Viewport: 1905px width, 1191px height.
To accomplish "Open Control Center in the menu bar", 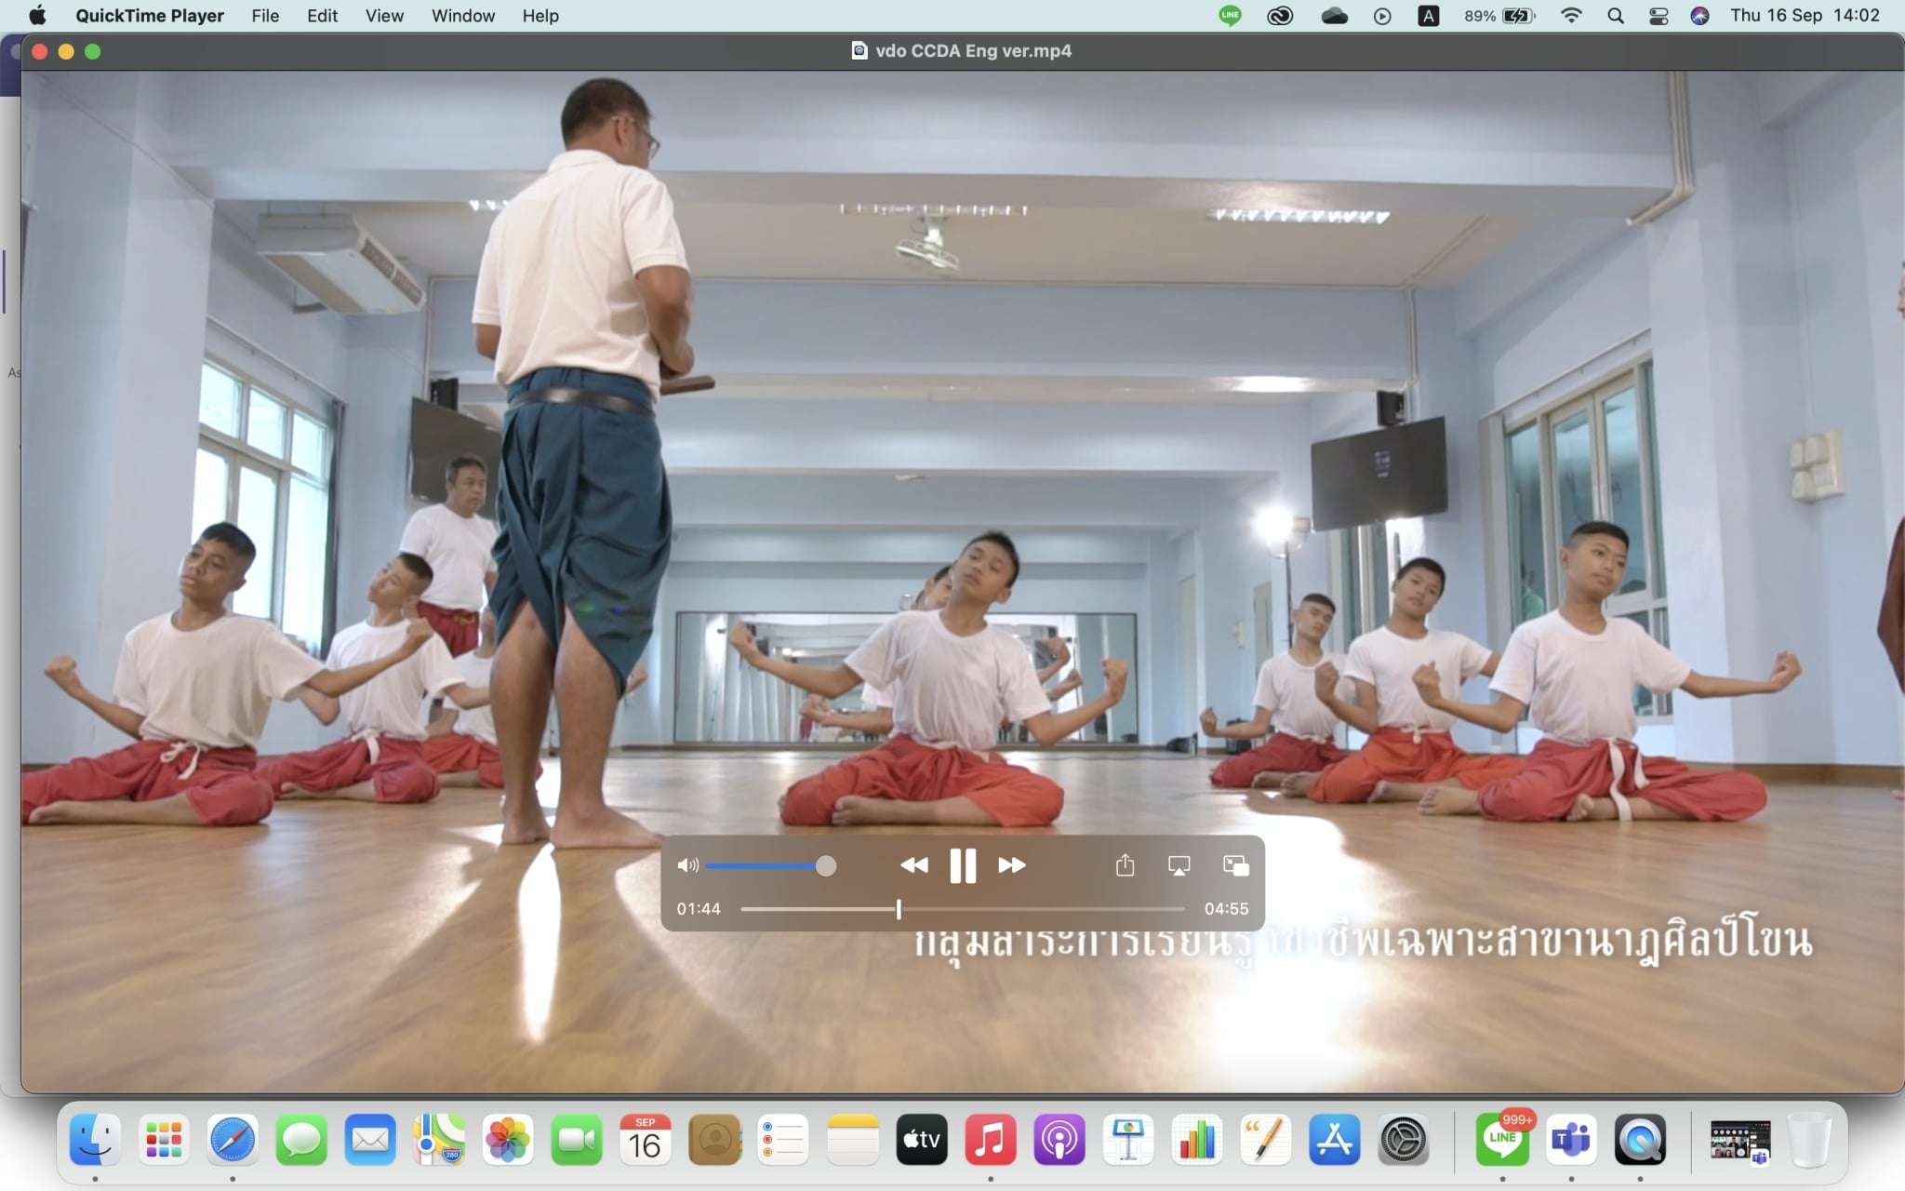I will coord(1658,16).
